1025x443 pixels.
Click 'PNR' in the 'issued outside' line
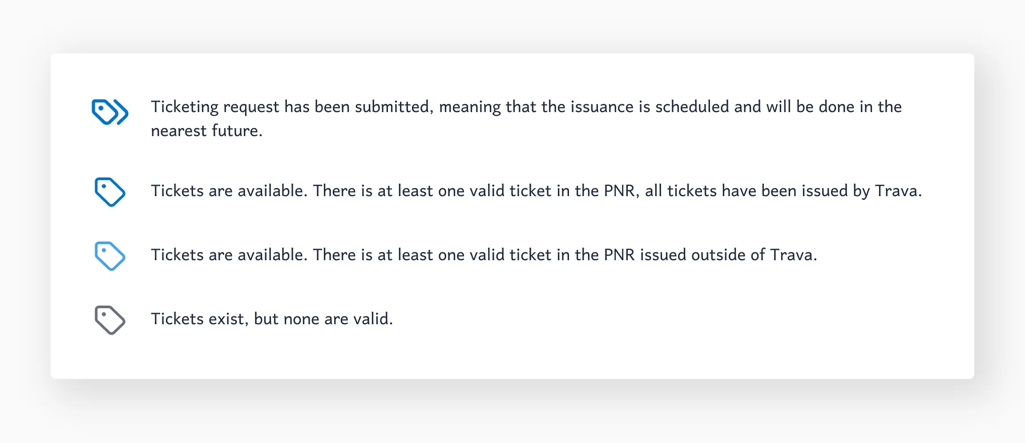(619, 255)
